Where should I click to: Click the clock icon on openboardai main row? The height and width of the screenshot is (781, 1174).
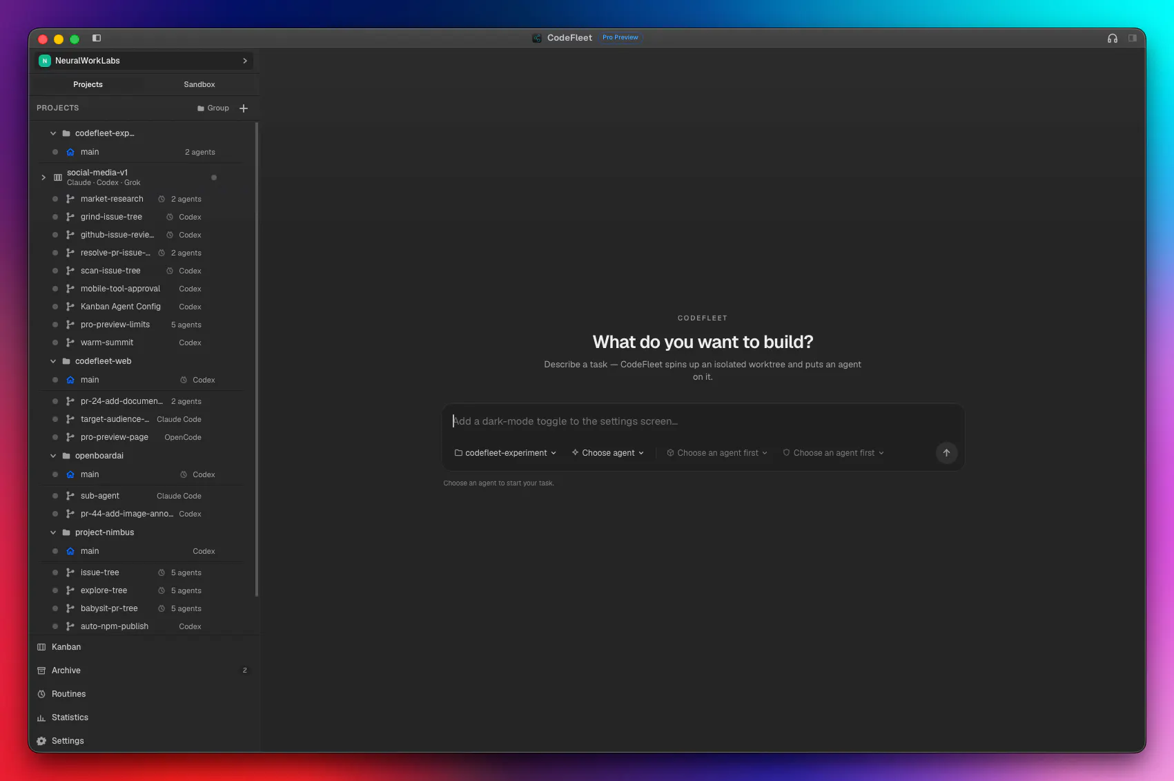[x=184, y=474]
